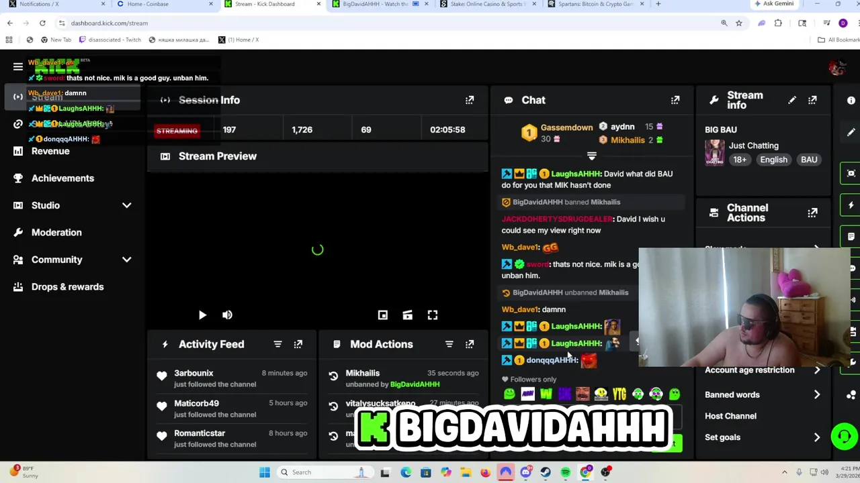Open Mikhailis profile from Mod Actions
Image resolution: width=860 pixels, height=483 pixels.
coord(362,373)
